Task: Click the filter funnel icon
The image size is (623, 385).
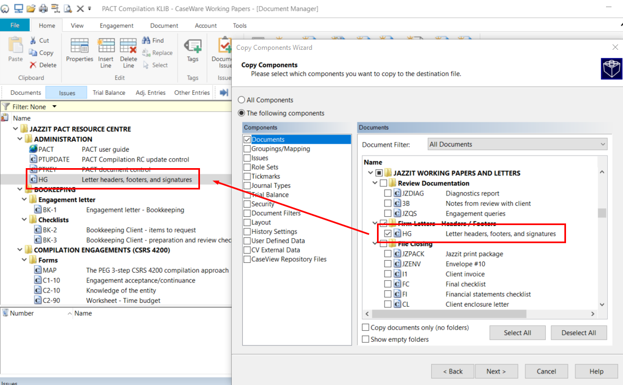Action: (6, 106)
